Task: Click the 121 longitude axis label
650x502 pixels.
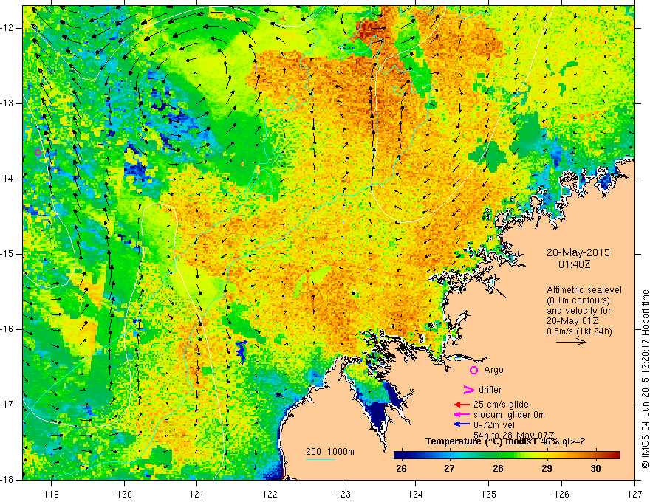Action: 197,494
